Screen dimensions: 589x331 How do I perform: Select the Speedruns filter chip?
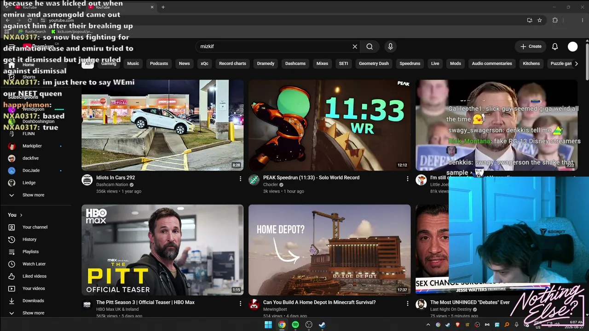410,63
